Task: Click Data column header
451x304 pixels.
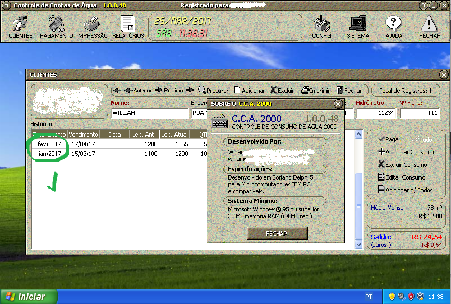Action: [115, 135]
